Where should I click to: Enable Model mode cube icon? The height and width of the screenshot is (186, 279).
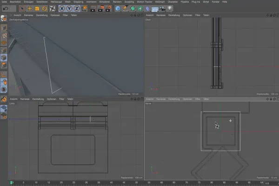4,28
